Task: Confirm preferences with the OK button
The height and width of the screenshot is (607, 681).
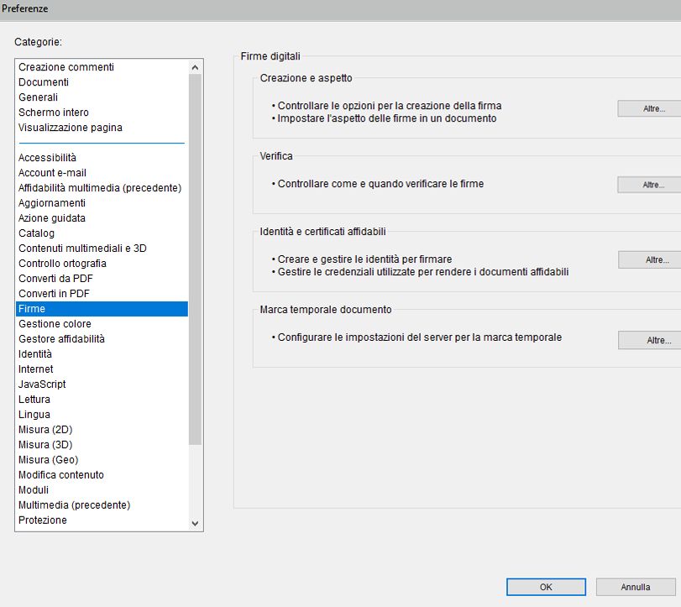Action: coord(545,587)
